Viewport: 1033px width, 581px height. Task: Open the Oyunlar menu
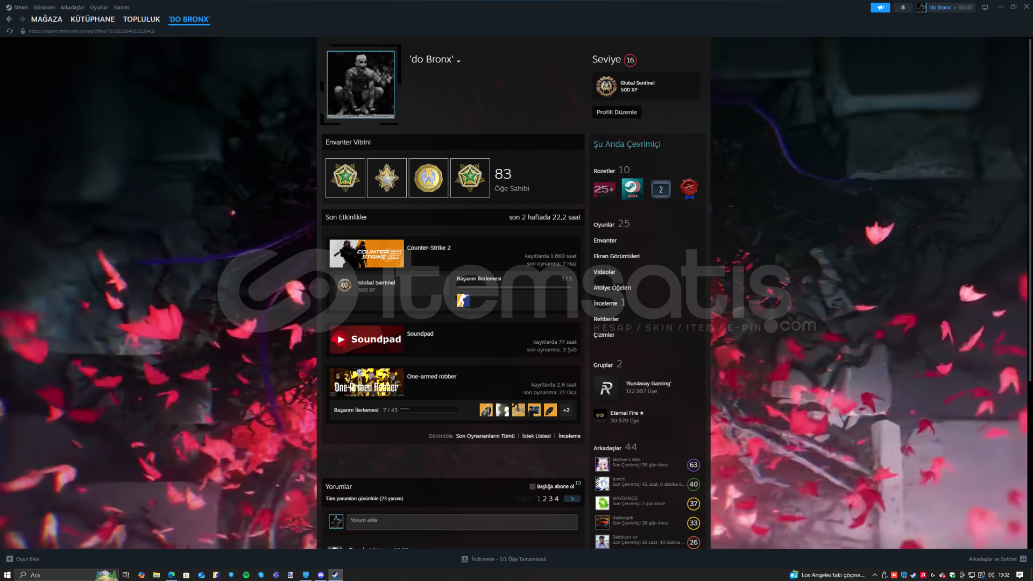point(99,8)
